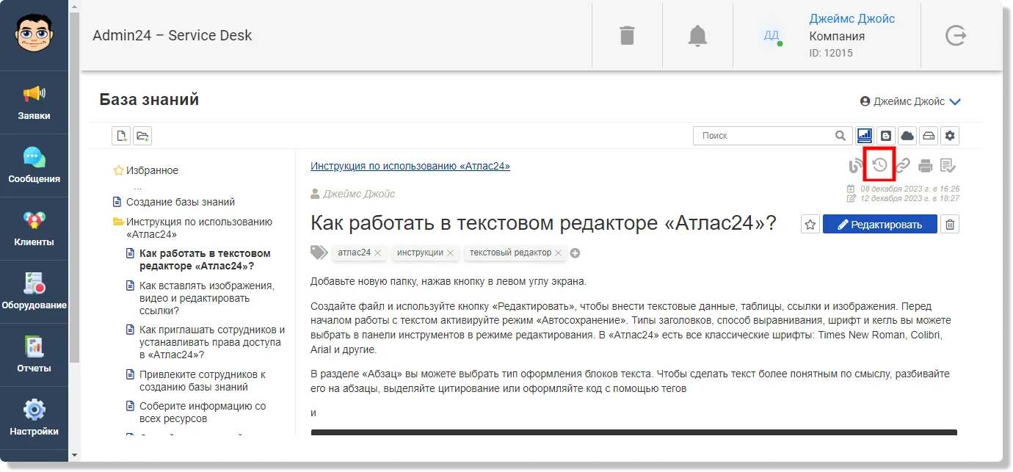
Task: Click the База знаний heading
Action: 149,99
